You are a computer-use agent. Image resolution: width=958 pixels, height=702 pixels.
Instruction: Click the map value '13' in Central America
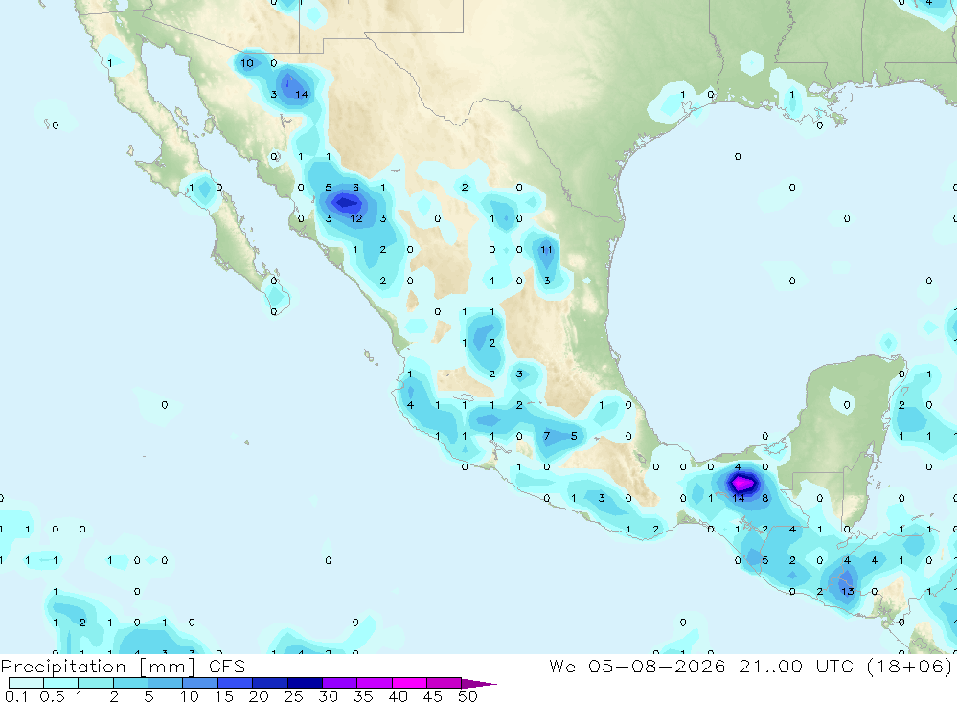coord(848,592)
